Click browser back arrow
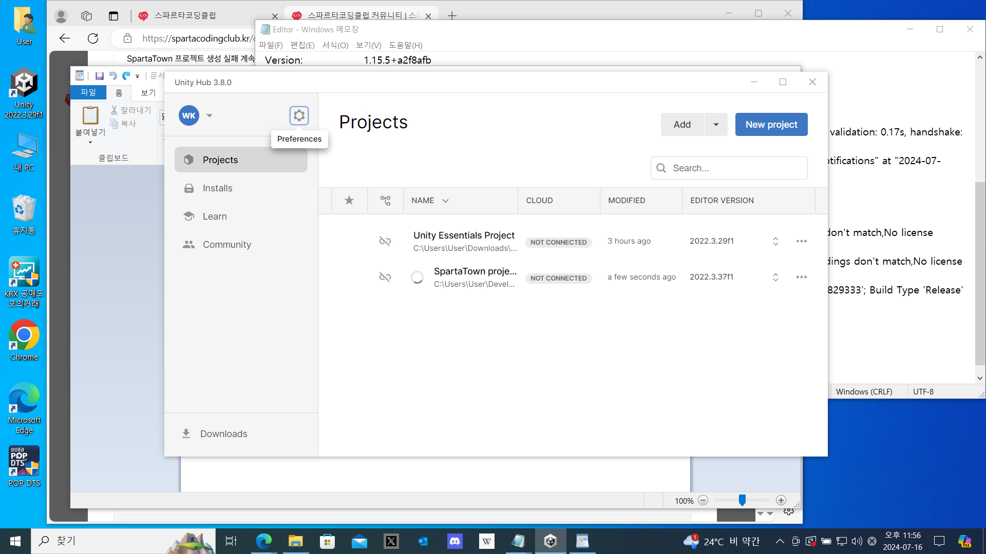 click(65, 38)
